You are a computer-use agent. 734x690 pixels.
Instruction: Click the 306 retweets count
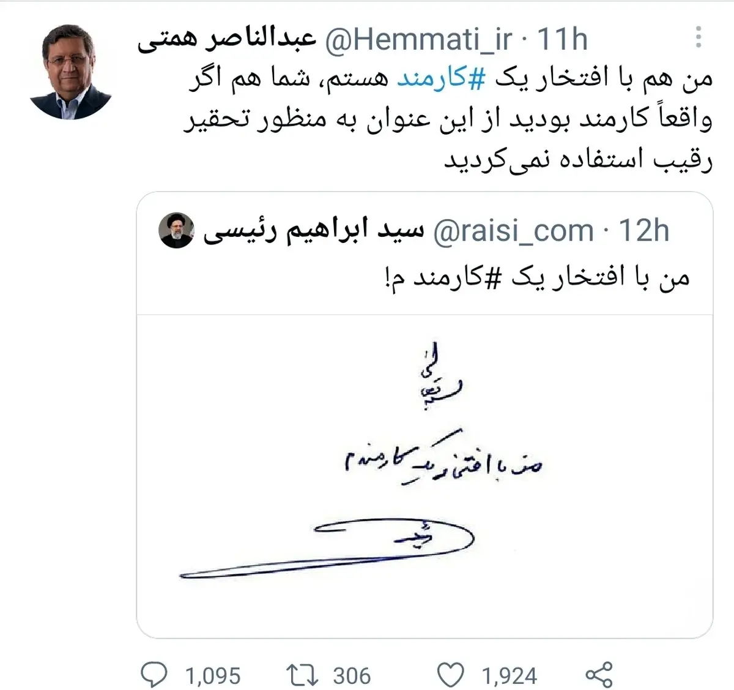tap(352, 676)
